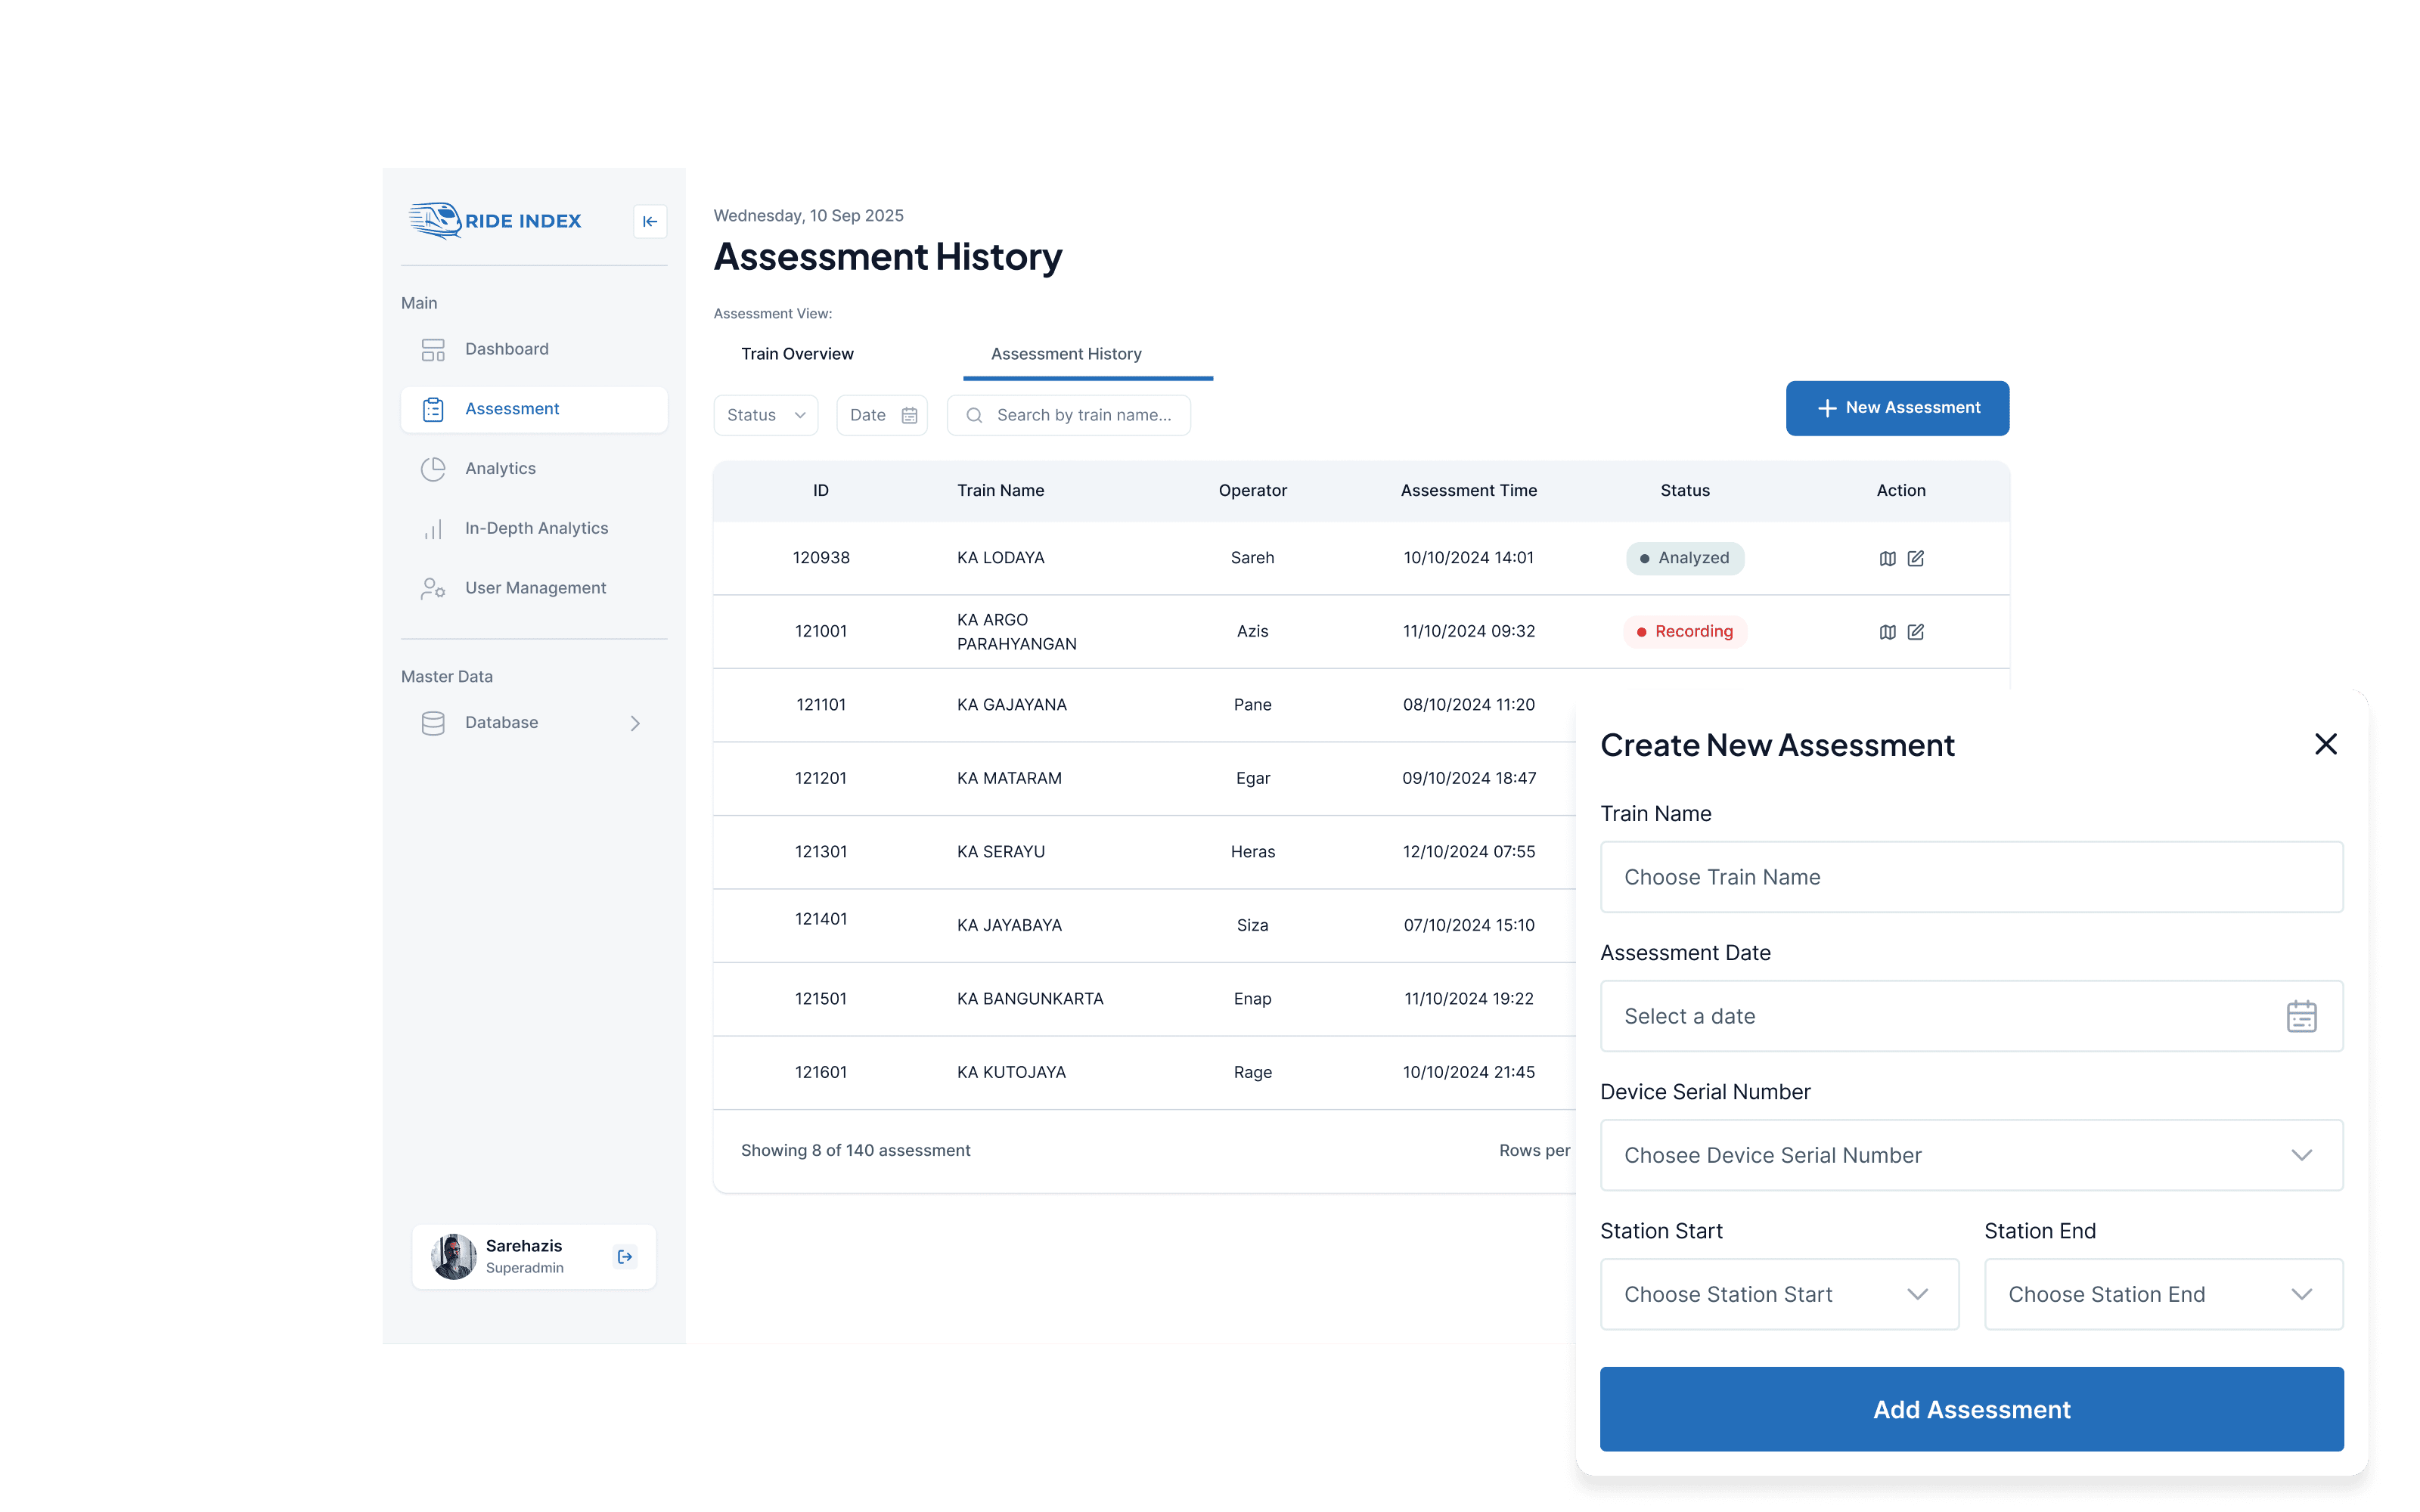Log out using the icon beside Sarehazis
Screen dimensions: 2420x1512
pos(625,1257)
